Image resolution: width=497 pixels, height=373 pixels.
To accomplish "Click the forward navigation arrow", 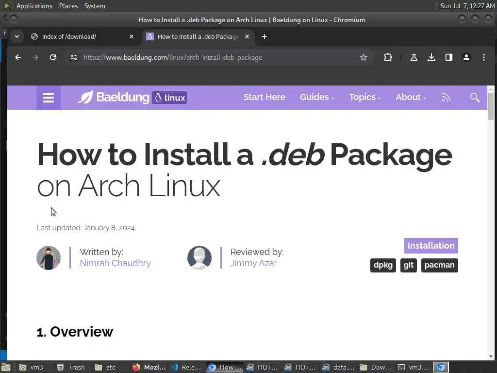I will 35,57.
